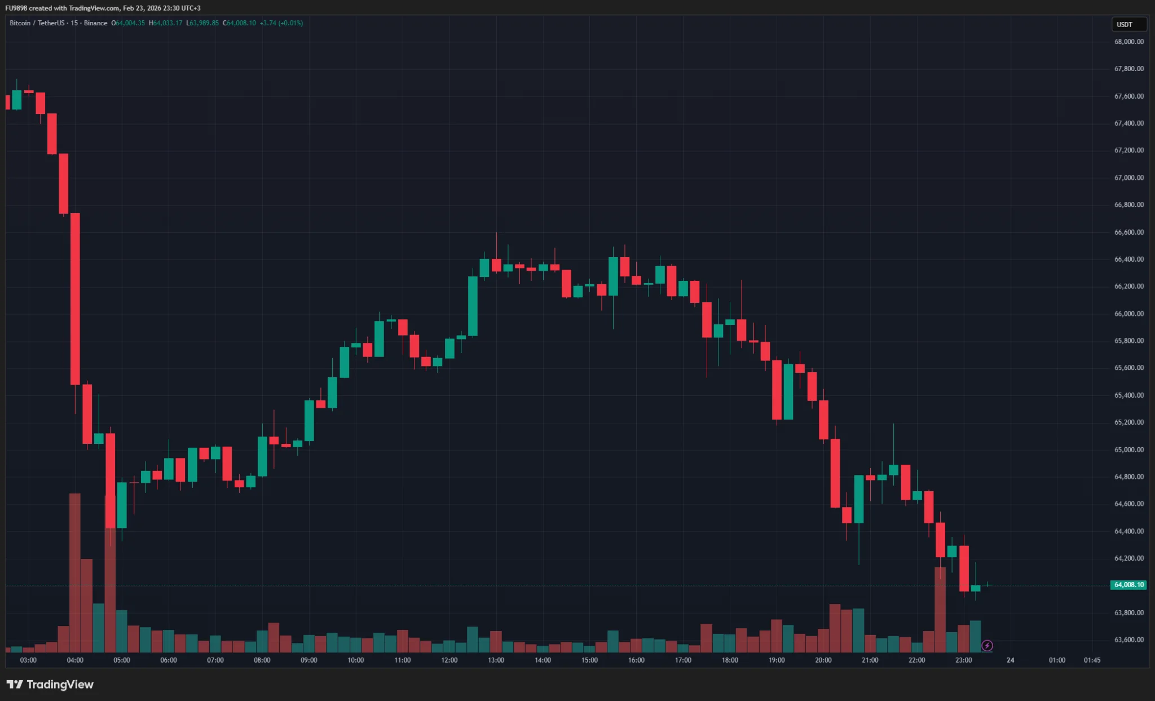
Task: Click the TradingView logo at bottom left
Action: point(50,684)
